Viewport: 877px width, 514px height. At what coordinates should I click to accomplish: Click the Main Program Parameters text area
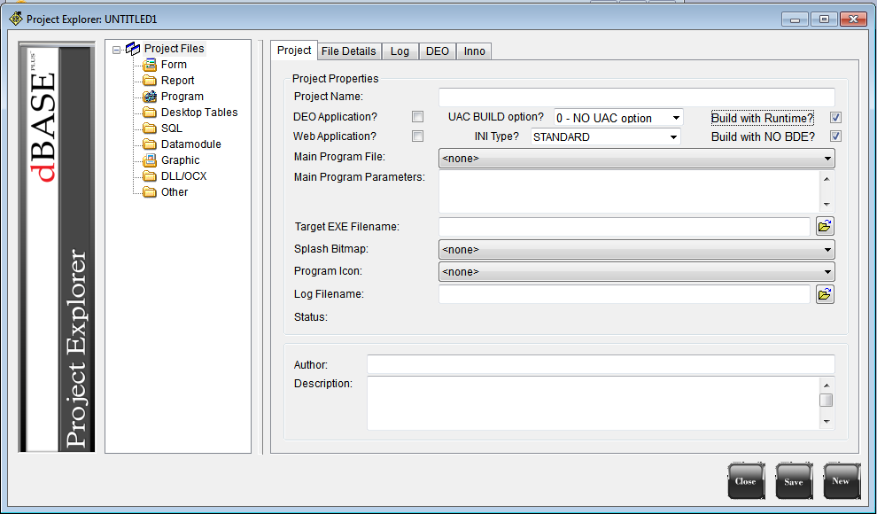tap(629, 191)
